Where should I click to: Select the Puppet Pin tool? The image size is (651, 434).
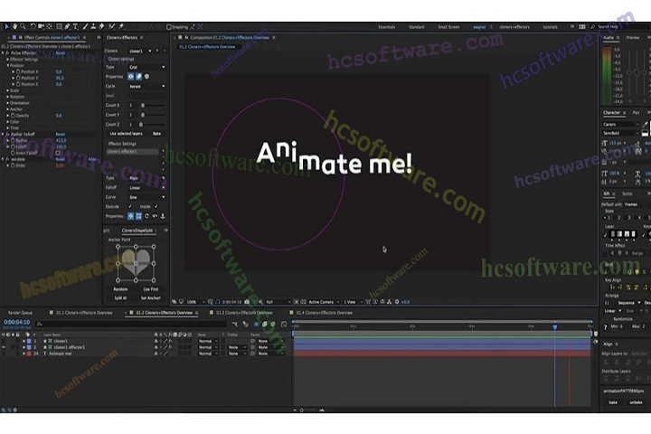(122, 26)
